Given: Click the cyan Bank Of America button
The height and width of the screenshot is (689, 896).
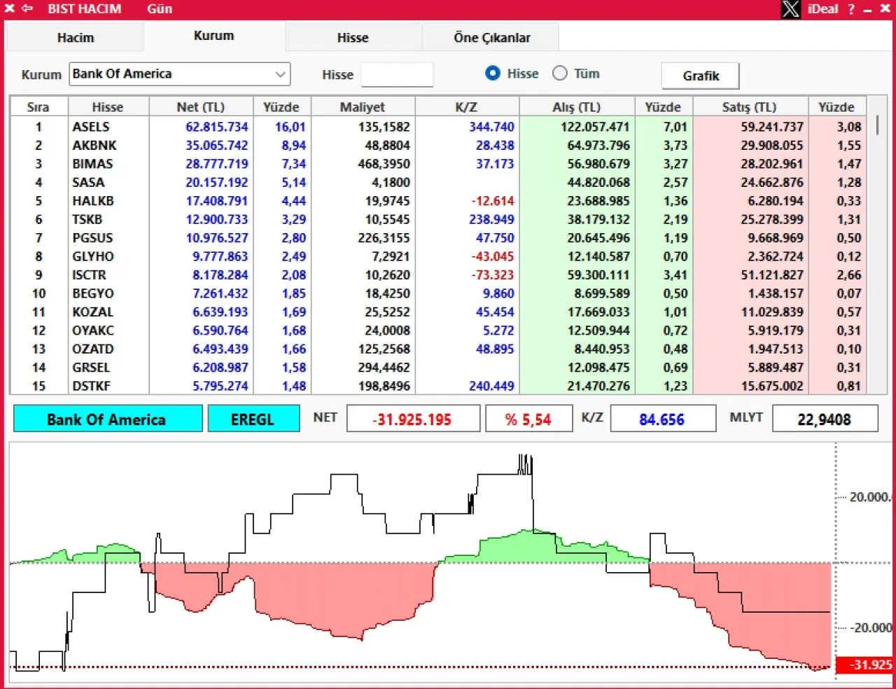Looking at the screenshot, I should click(108, 419).
